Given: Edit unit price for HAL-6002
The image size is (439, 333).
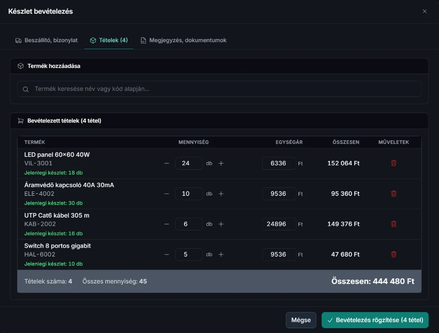Looking at the screenshot, I should click(279, 254).
